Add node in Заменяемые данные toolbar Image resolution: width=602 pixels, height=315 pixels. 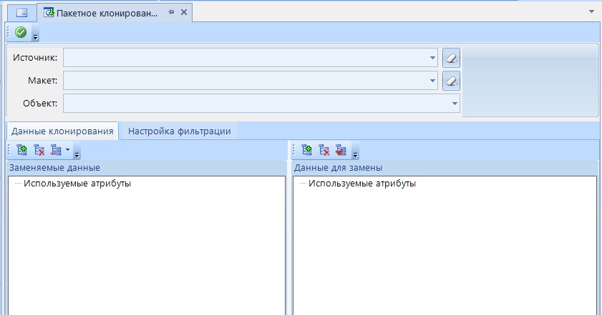point(21,151)
